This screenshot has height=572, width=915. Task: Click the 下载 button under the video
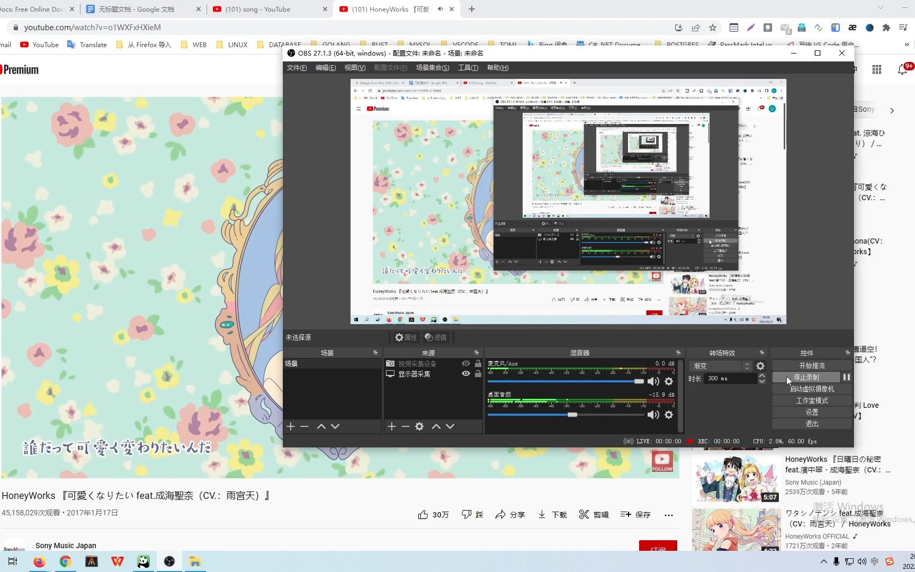[x=552, y=515]
